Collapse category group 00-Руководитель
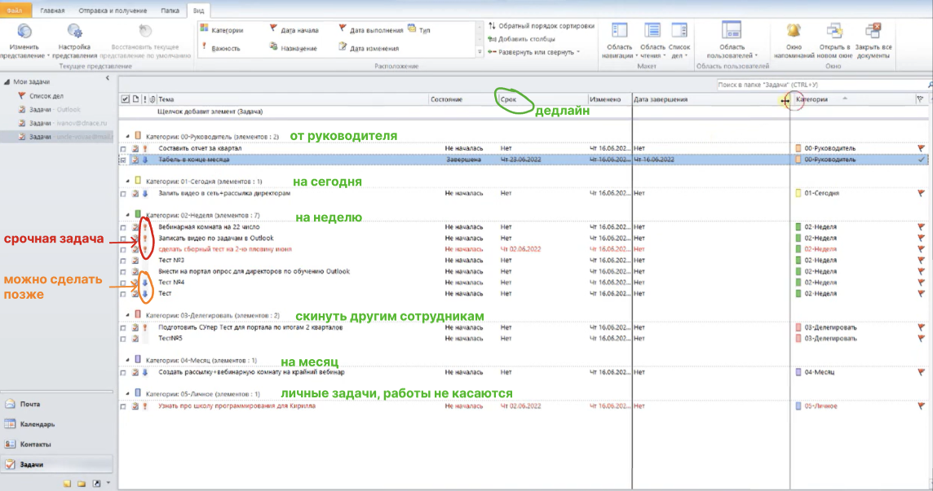This screenshot has width=933, height=491. click(127, 136)
